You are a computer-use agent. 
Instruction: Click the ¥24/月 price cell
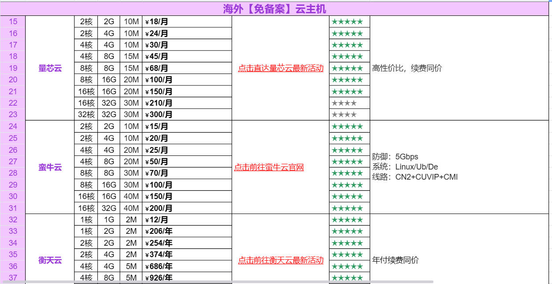coord(187,33)
